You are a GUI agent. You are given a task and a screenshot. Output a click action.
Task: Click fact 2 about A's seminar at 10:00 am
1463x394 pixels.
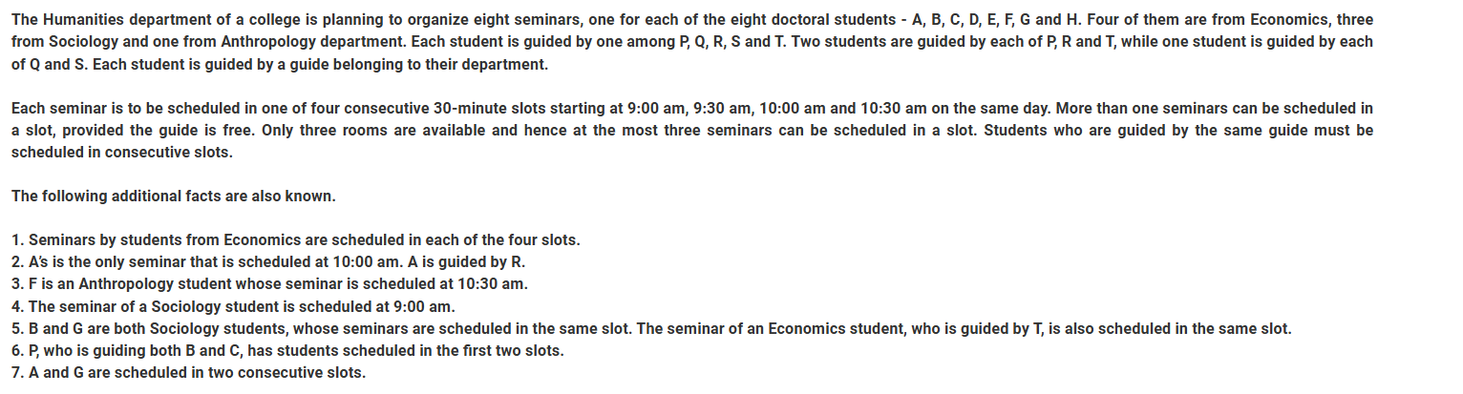(x=268, y=262)
